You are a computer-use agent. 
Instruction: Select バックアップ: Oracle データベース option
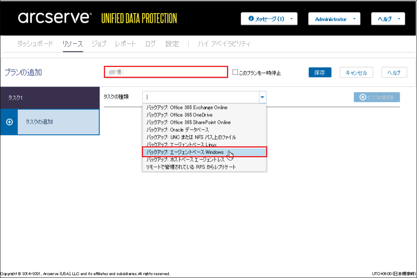pos(177,130)
